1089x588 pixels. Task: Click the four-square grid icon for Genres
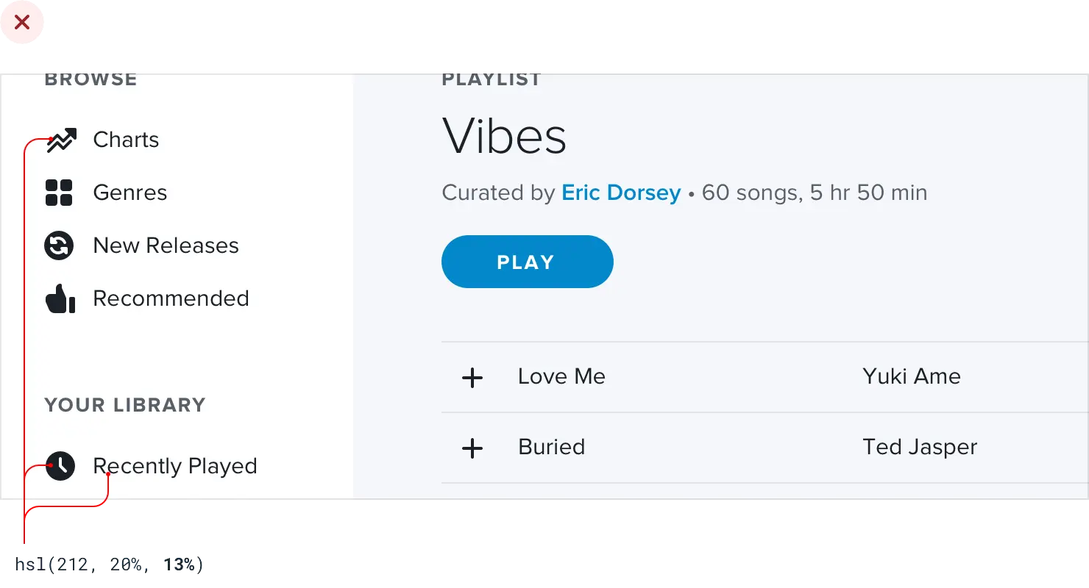[59, 193]
